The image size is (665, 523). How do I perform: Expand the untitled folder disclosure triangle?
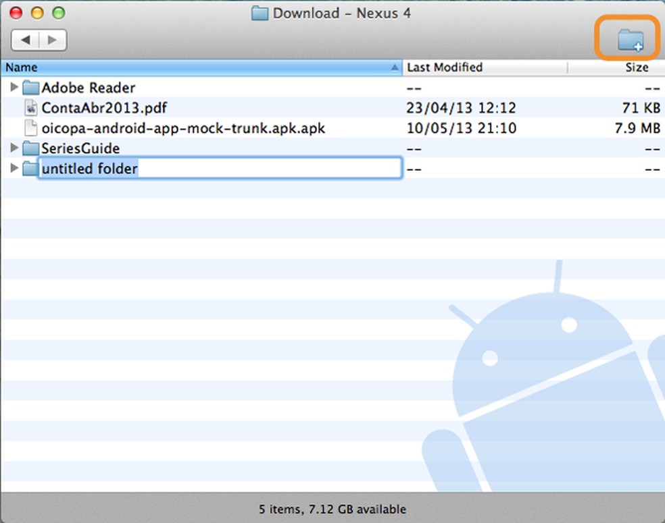coord(14,168)
